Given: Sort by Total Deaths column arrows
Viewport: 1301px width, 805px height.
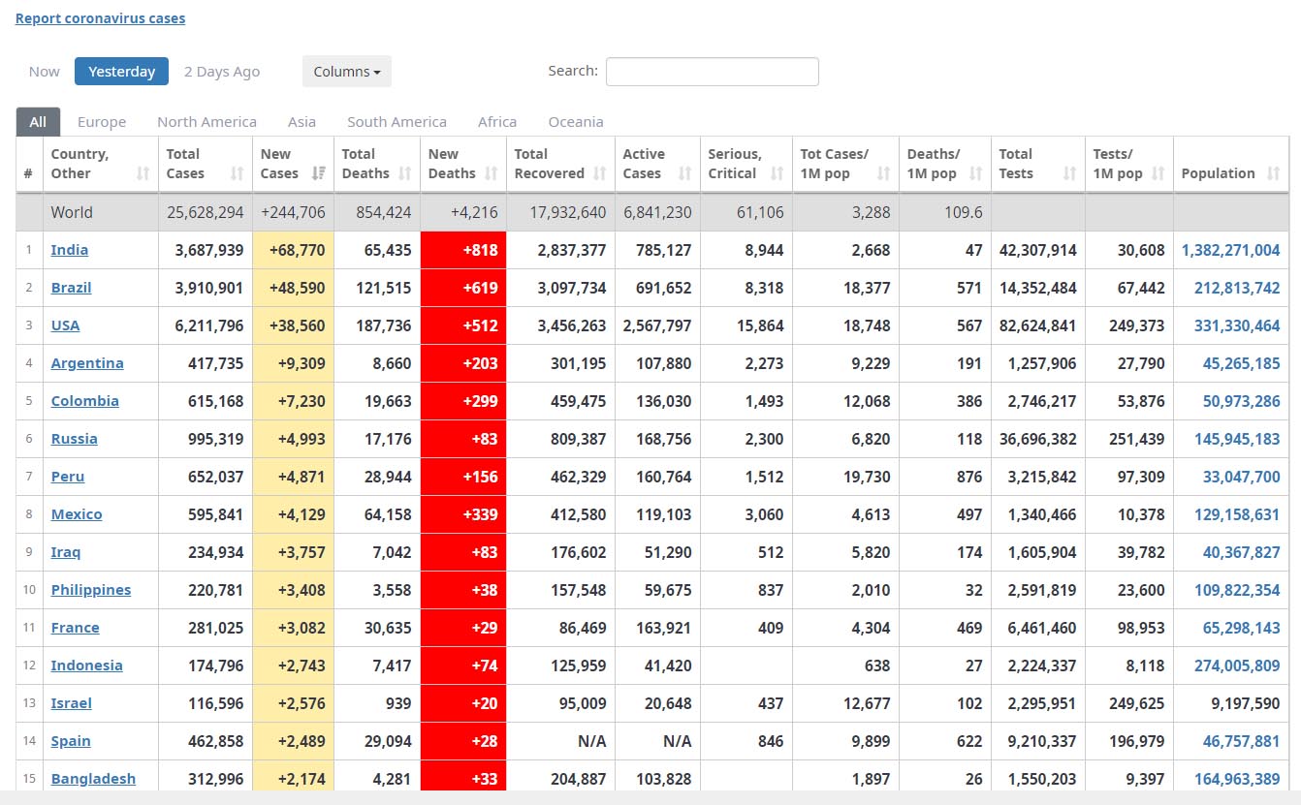Looking at the screenshot, I should [406, 173].
